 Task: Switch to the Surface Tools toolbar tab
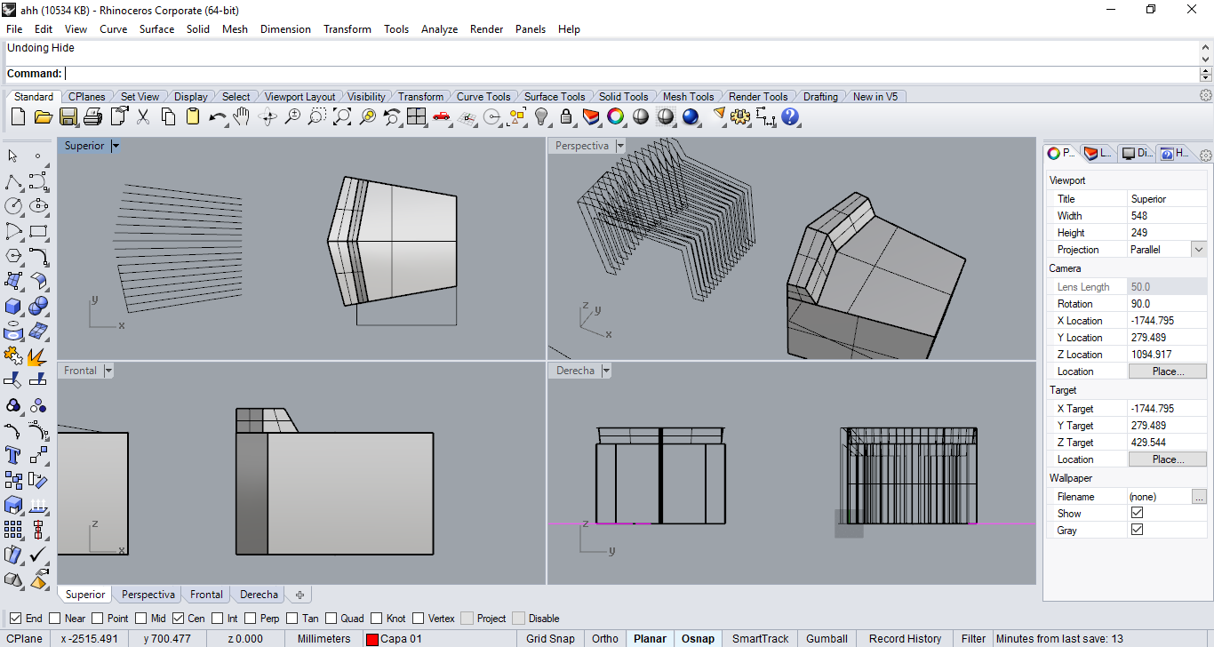tap(554, 97)
